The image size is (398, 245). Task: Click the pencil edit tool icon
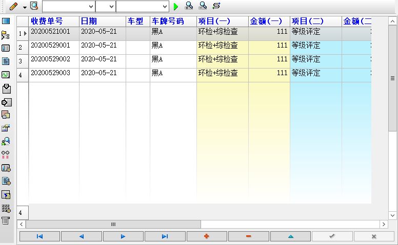(13, 6)
